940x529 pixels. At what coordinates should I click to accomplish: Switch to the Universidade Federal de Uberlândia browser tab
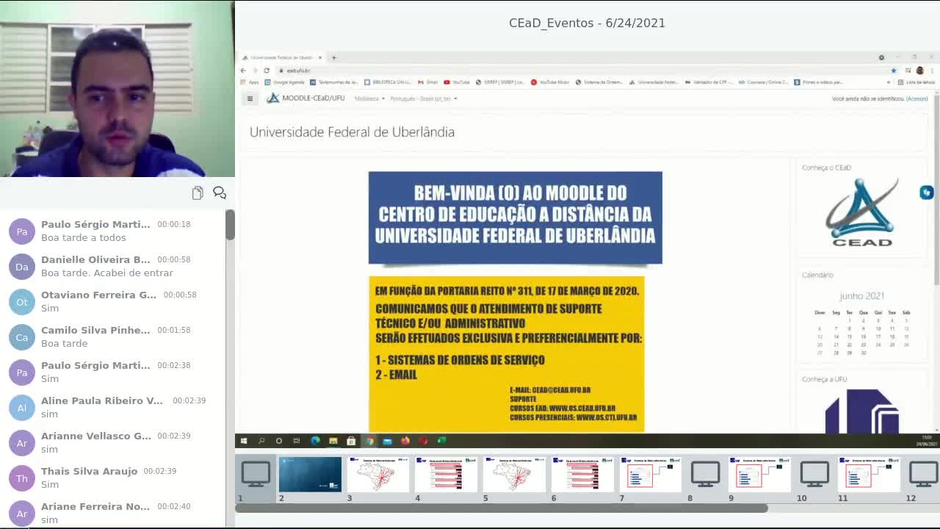pyautogui.click(x=282, y=57)
